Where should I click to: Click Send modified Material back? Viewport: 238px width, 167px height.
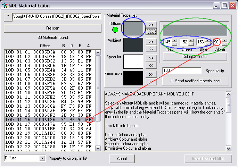[196, 81]
